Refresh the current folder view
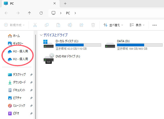This screenshot has height=119, width=164. [41, 13]
